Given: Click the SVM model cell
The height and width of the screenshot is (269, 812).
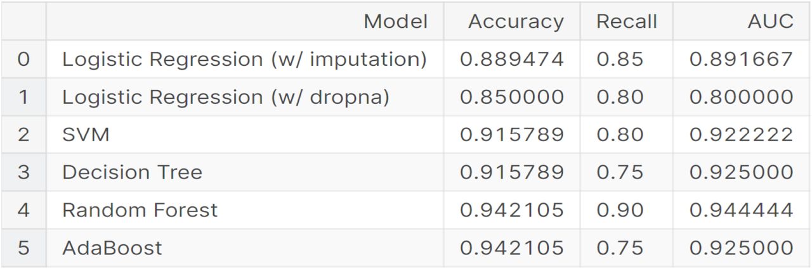Looking at the screenshot, I should click(86, 135).
